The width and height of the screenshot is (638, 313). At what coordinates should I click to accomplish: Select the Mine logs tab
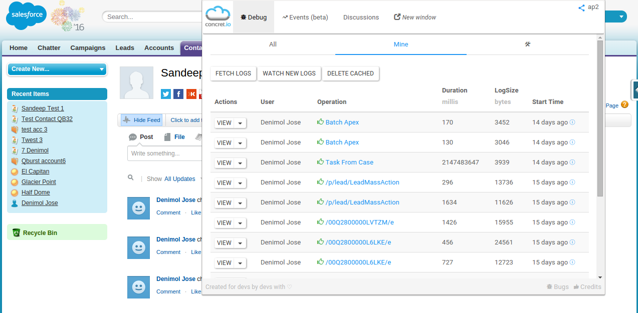pyautogui.click(x=401, y=44)
